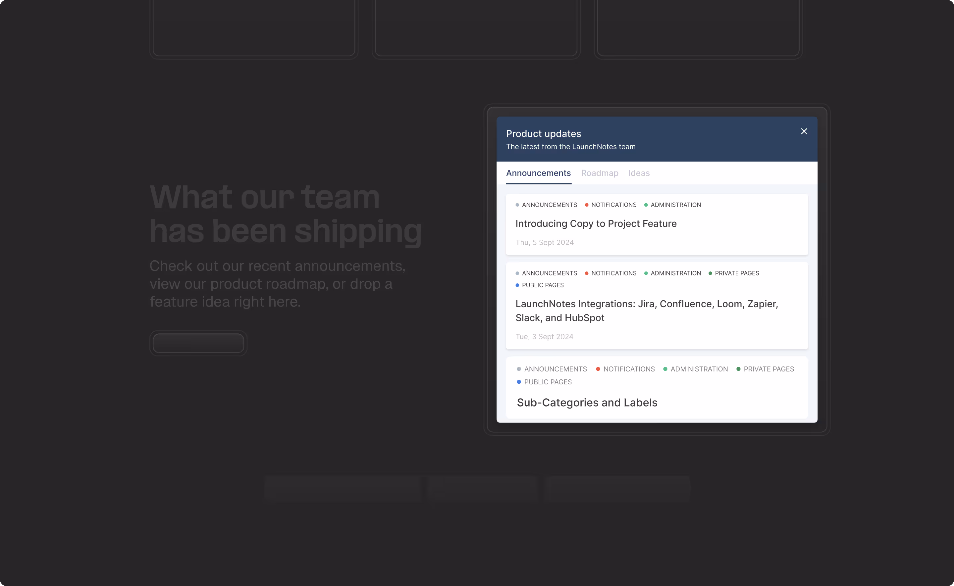This screenshot has height=586, width=954.
Task: Click ANNOUNCEMENTS label in the Copy to Project card
Action: (549, 205)
